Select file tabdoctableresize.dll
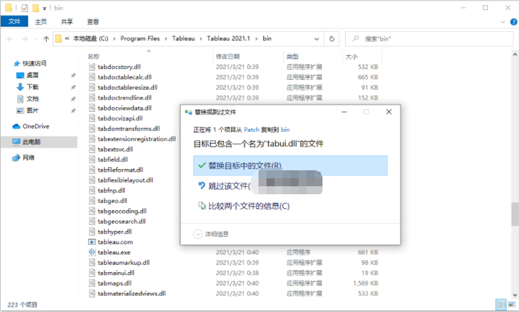519x312 pixels. pos(127,87)
